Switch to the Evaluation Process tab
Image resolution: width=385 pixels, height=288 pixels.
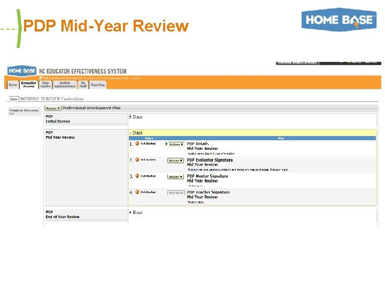[x=29, y=84]
